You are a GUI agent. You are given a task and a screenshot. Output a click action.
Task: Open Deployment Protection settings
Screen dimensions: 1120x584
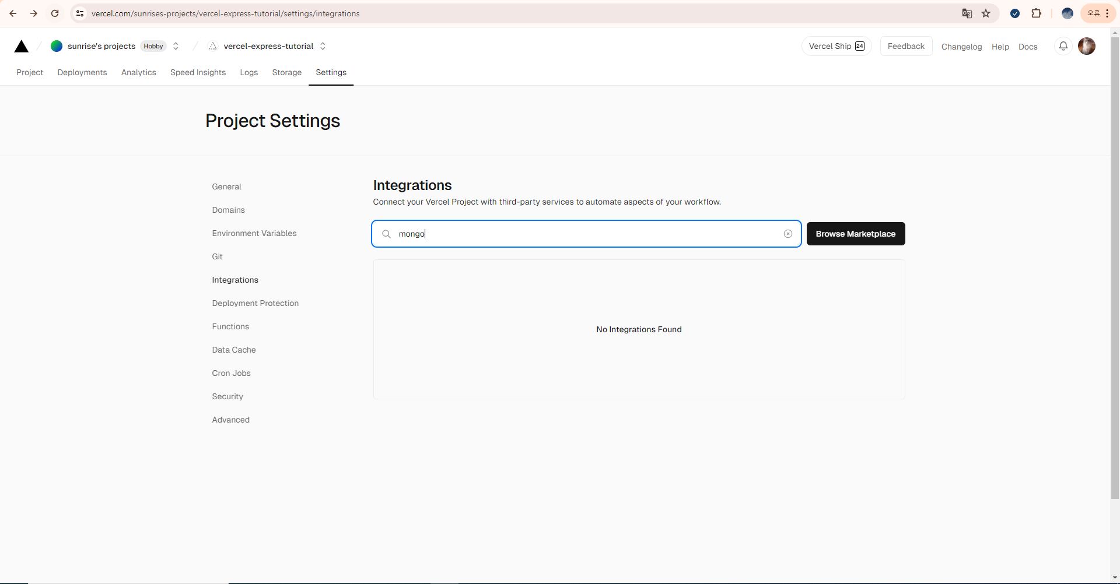pyautogui.click(x=256, y=303)
